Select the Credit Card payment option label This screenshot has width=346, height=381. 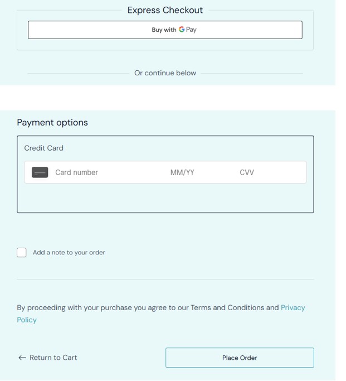click(43, 148)
